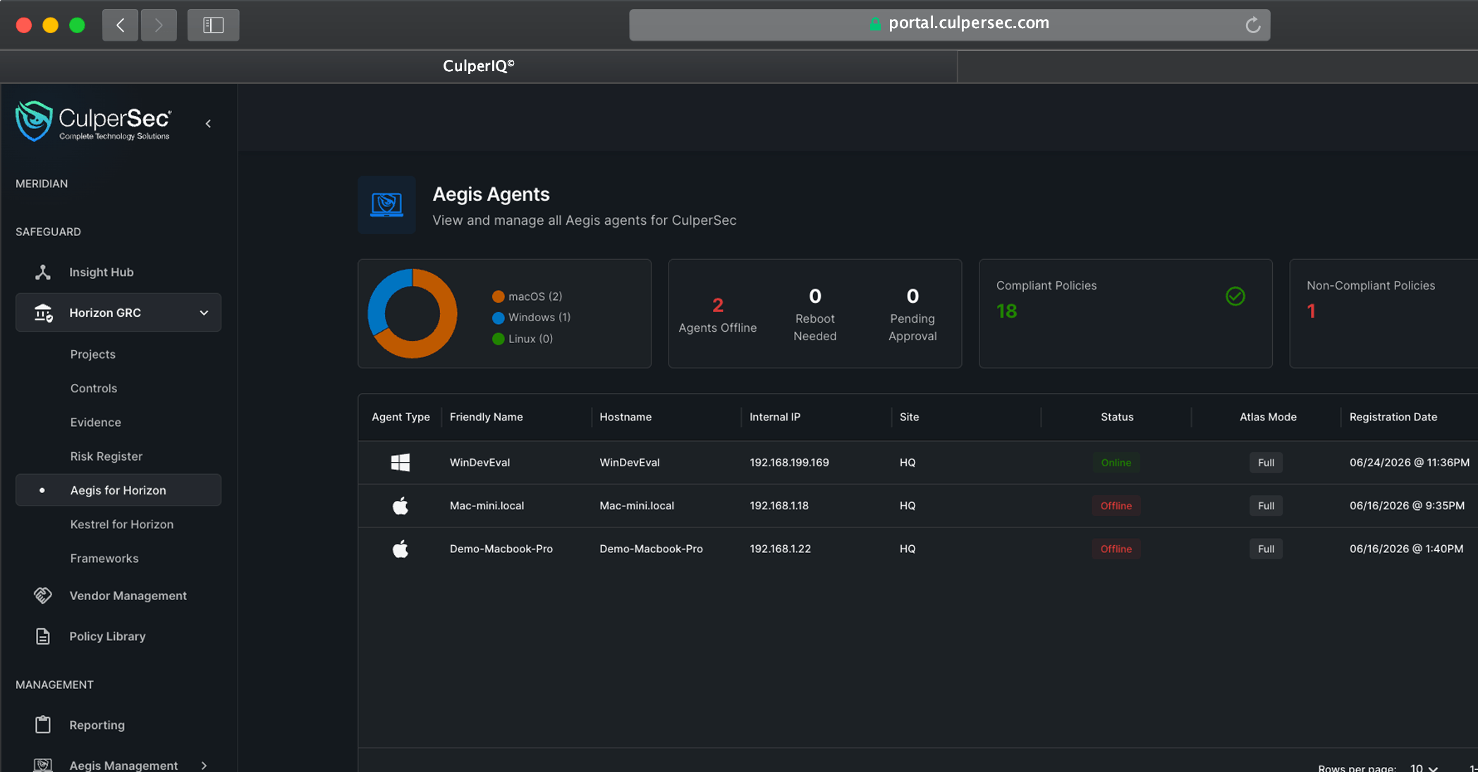Image resolution: width=1478 pixels, height=772 pixels.
Task: Click the Reporting clipboard icon
Action: click(43, 725)
